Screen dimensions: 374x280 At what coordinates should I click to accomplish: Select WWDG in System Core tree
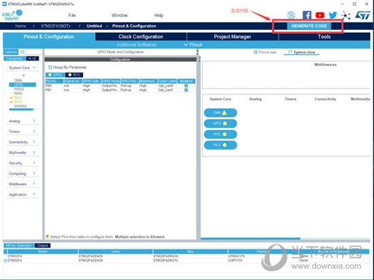pyautogui.click(x=20, y=106)
